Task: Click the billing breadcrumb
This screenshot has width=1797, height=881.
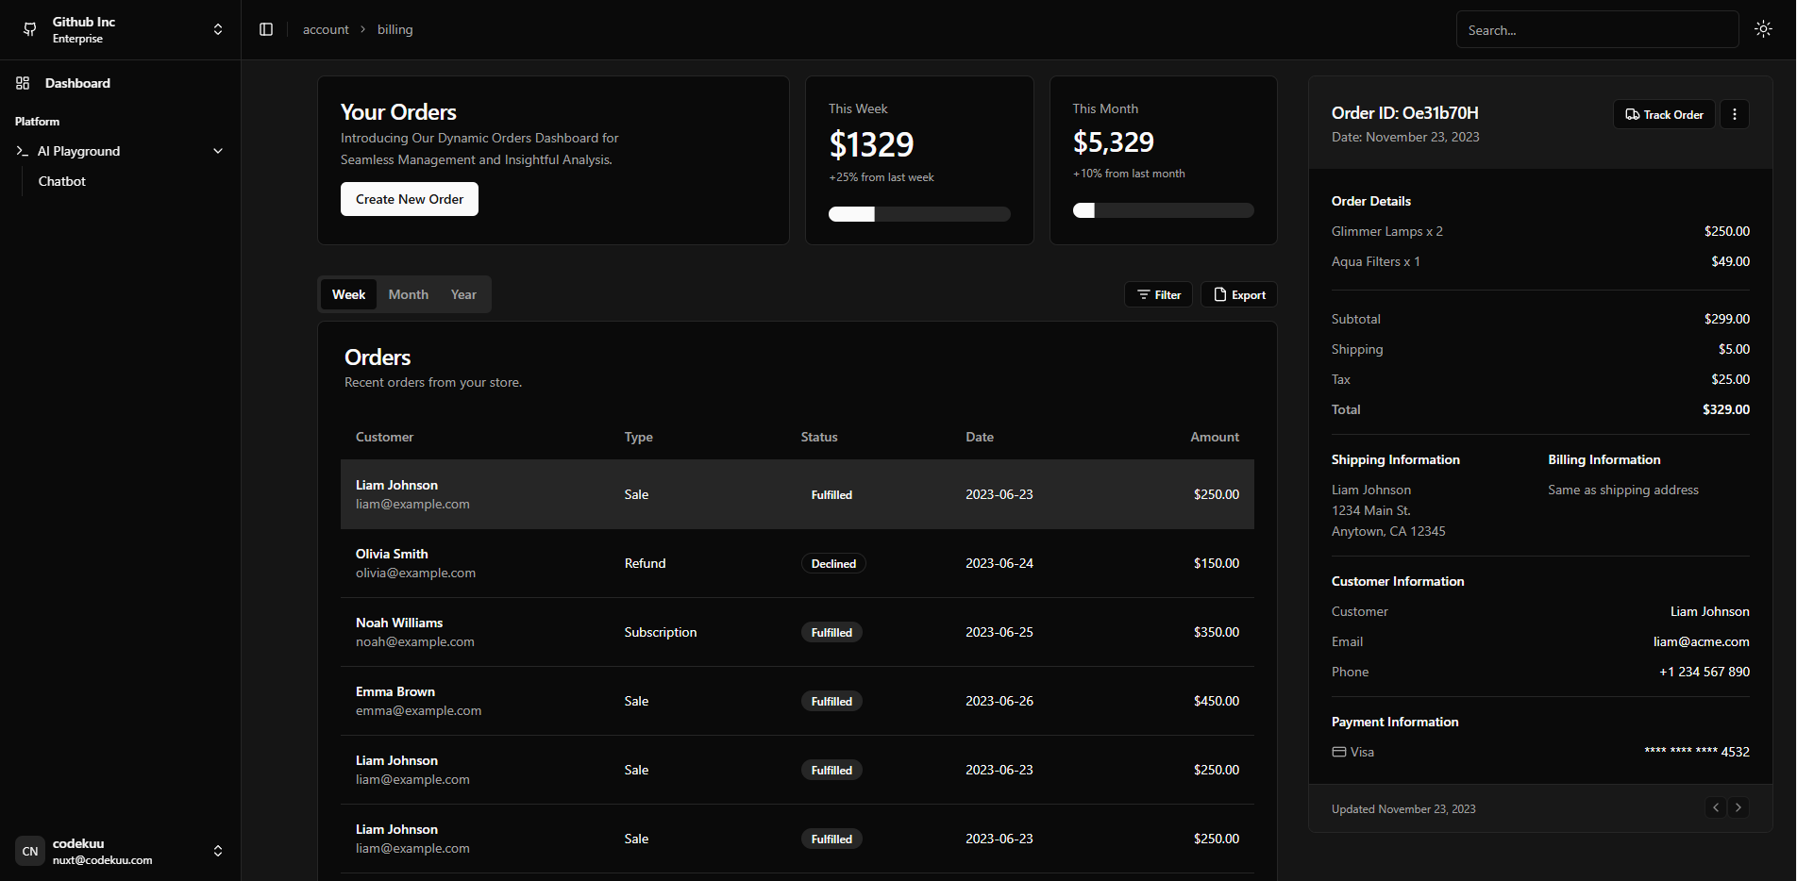Action: tap(395, 29)
